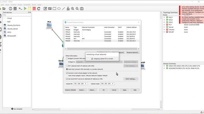Pick WindowsXP device template
This screenshot has height=114, width=204.
[x=11, y=36]
